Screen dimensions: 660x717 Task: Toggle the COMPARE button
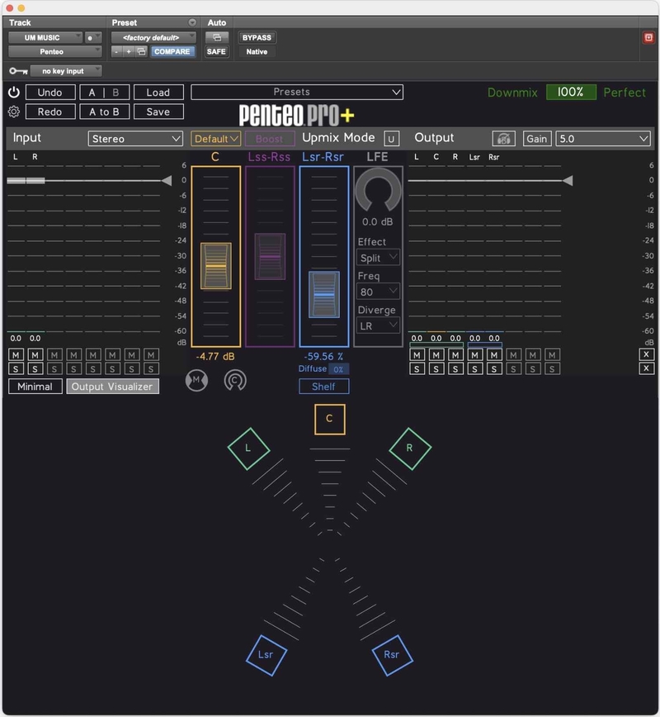[x=172, y=52]
